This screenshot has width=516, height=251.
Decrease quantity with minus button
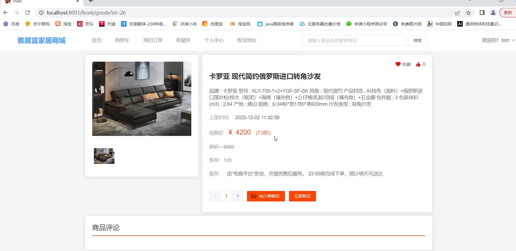(x=215, y=196)
